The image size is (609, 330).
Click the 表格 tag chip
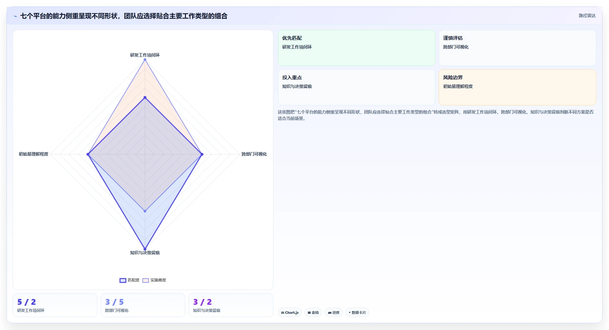click(313, 313)
